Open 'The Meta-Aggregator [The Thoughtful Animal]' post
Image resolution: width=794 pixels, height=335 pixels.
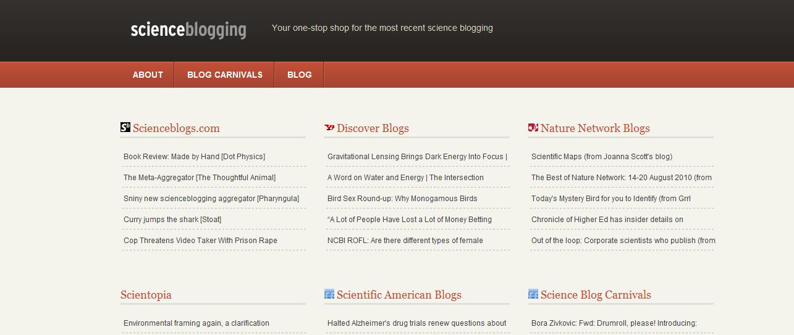coord(200,178)
